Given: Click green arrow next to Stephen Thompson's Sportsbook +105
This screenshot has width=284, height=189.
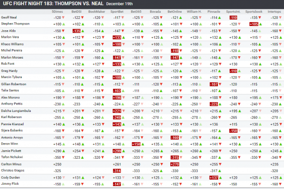Looking at the screenshot, I should tap(260, 24).
